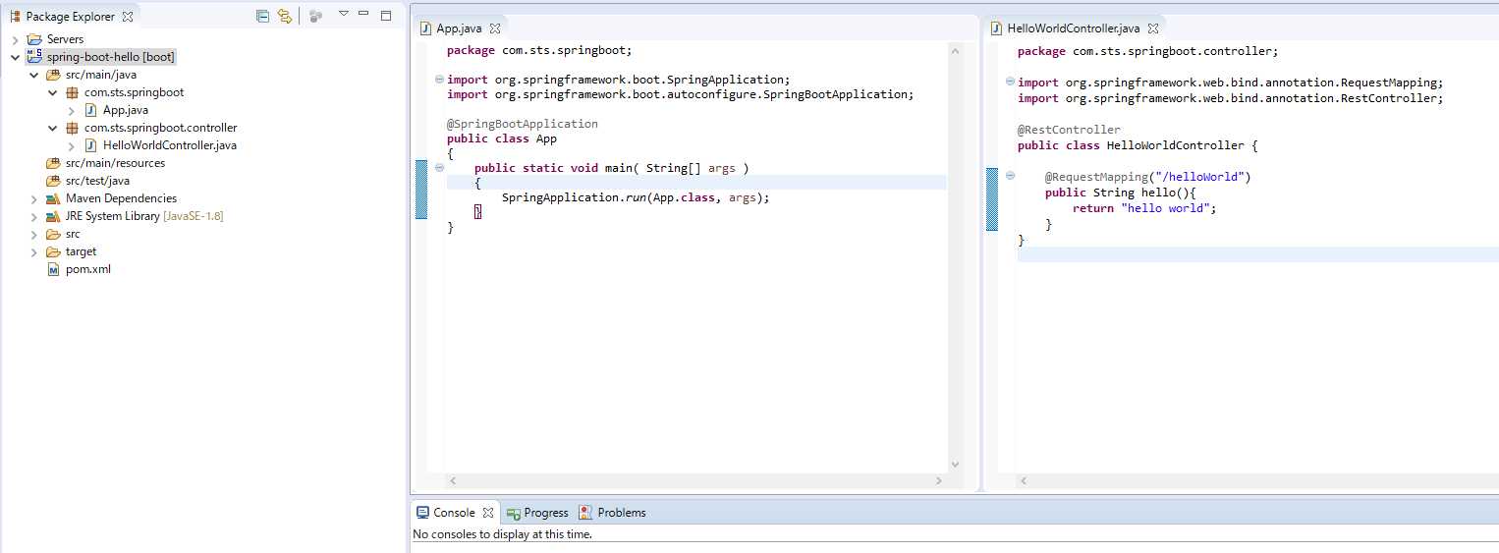Select HelloWorldController.java in Package Explorer
Image resolution: width=1499 pixels, height=553 pixels.
click(170, 145)
